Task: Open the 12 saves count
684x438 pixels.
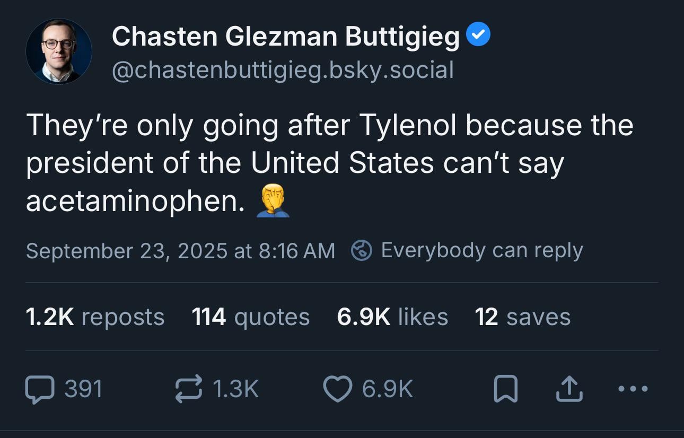Action: [522, 317]
